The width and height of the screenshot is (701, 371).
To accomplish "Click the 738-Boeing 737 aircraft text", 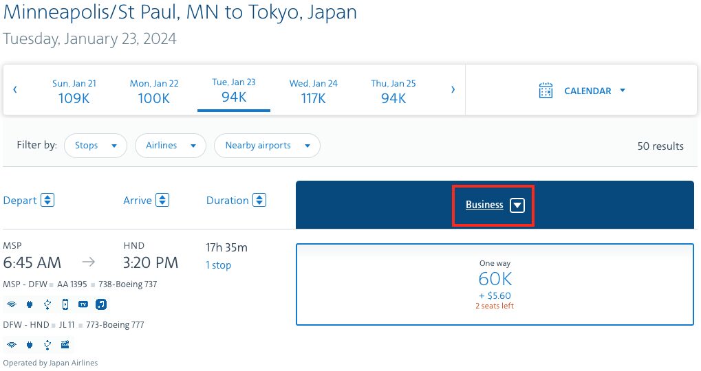I will point(128,284).
